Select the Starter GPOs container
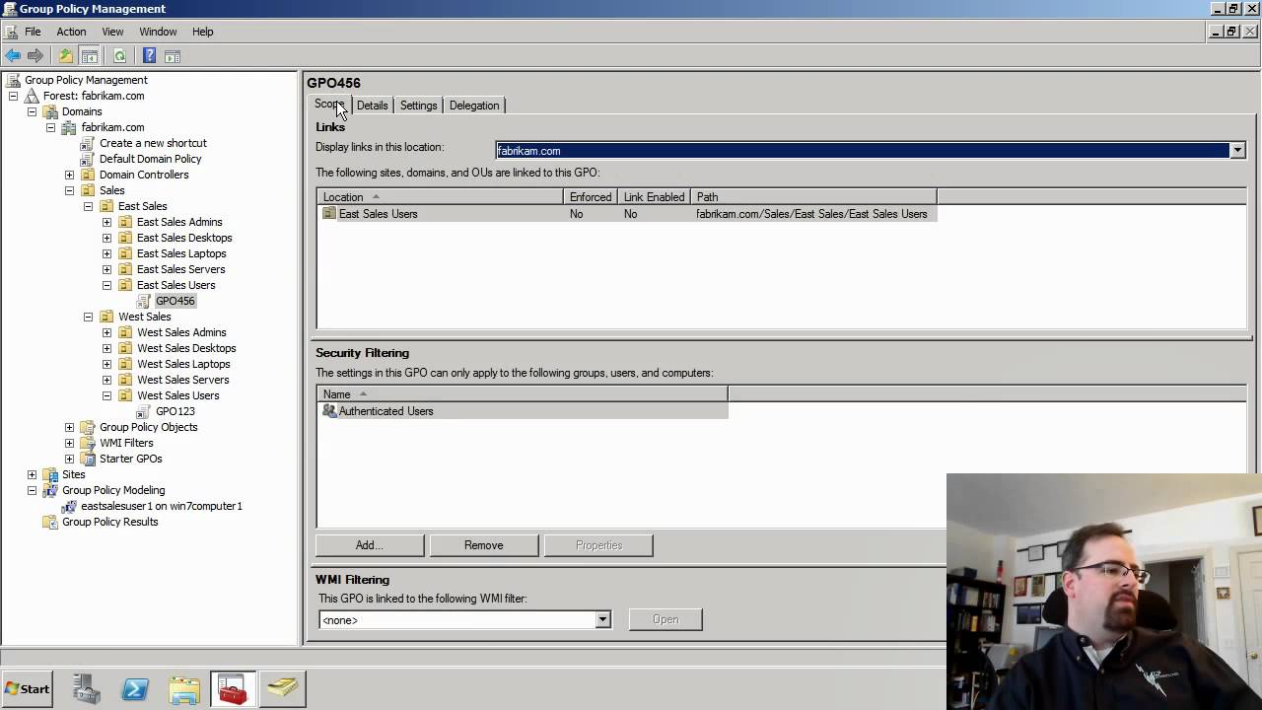 tap(130, 459)
